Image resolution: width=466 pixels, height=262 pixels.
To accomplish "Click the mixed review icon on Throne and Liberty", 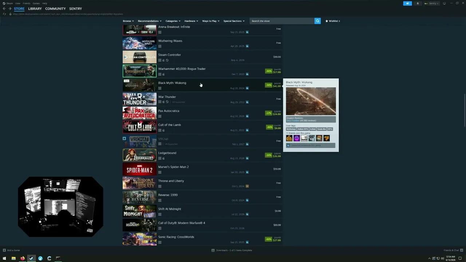I will point(247,186).
